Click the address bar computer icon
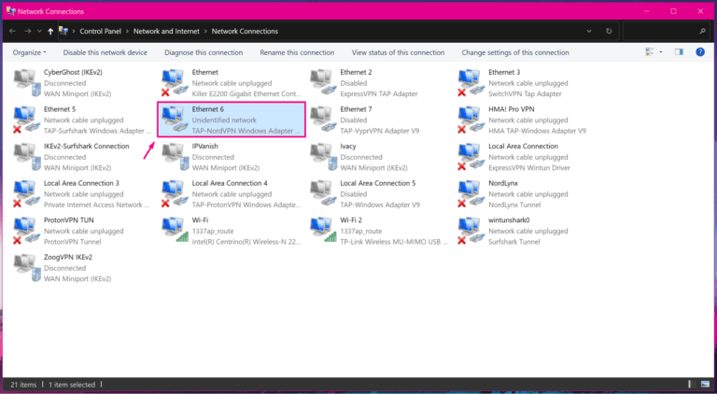 [x=63, y=31]
